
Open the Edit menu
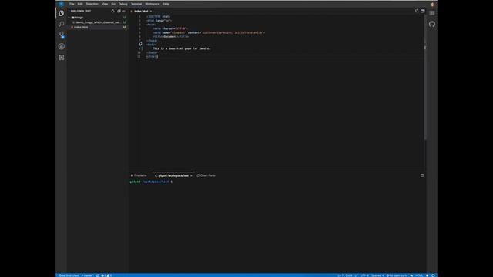pos(80,4)
